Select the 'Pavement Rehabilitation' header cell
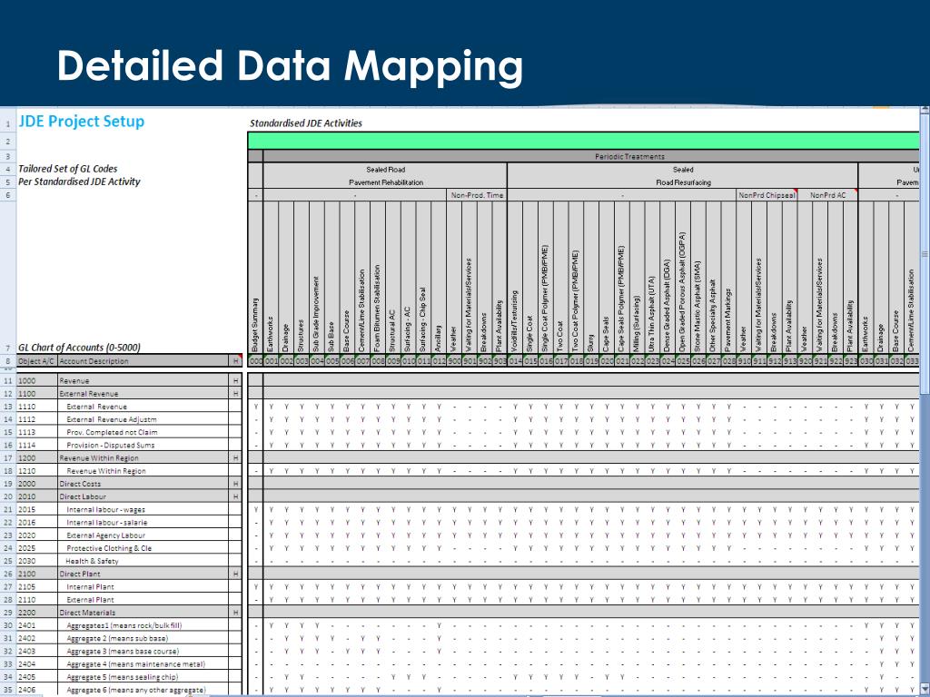This screenshot has width=930, height=697. click(385, 182)
